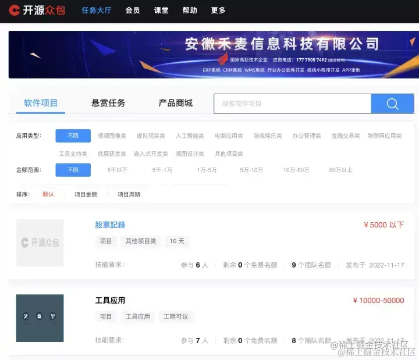The image size is (419, 360).
Task: Filter by 视图设计类 application type
Action: 190,154
